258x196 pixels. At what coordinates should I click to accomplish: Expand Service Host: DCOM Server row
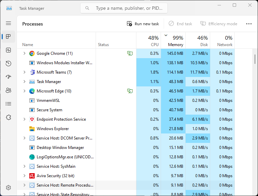pos(24,138)
